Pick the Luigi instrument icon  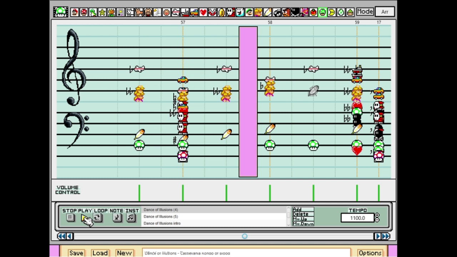click(249, 12)
